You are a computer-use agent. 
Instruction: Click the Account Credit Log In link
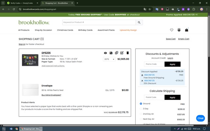point(170,58)
